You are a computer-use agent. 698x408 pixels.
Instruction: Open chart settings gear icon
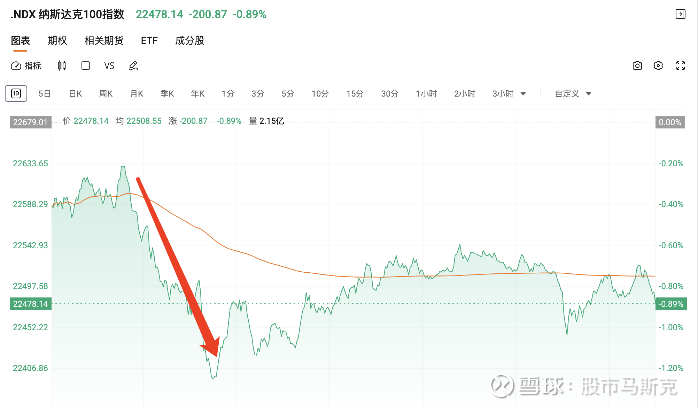coord(658,66)
